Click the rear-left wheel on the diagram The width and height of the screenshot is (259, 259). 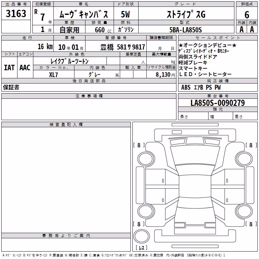(146, 211)
